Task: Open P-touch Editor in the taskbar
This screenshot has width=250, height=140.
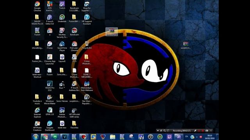Action: (x=179, y=136)
